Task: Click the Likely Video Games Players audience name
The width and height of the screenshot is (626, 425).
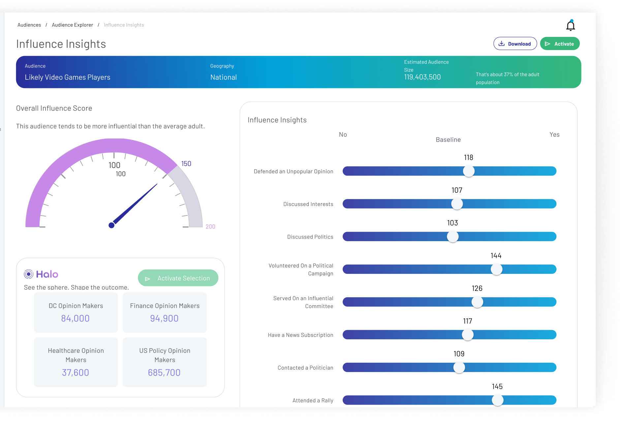Action: click(68, 77)
